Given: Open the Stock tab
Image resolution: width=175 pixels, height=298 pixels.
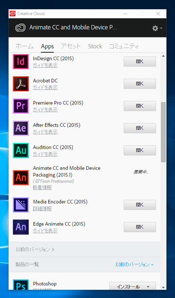Looking at the screenshot, I should click(x=95, y=46).
